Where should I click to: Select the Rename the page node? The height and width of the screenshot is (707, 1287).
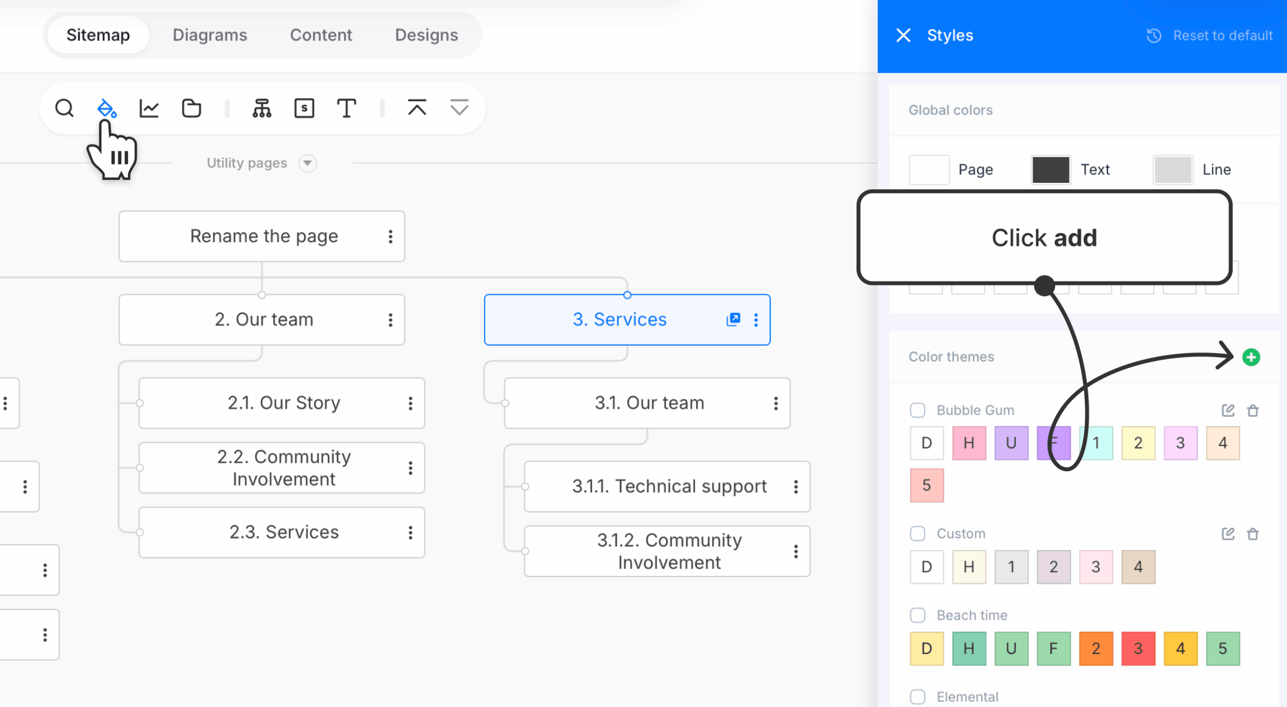262,237
